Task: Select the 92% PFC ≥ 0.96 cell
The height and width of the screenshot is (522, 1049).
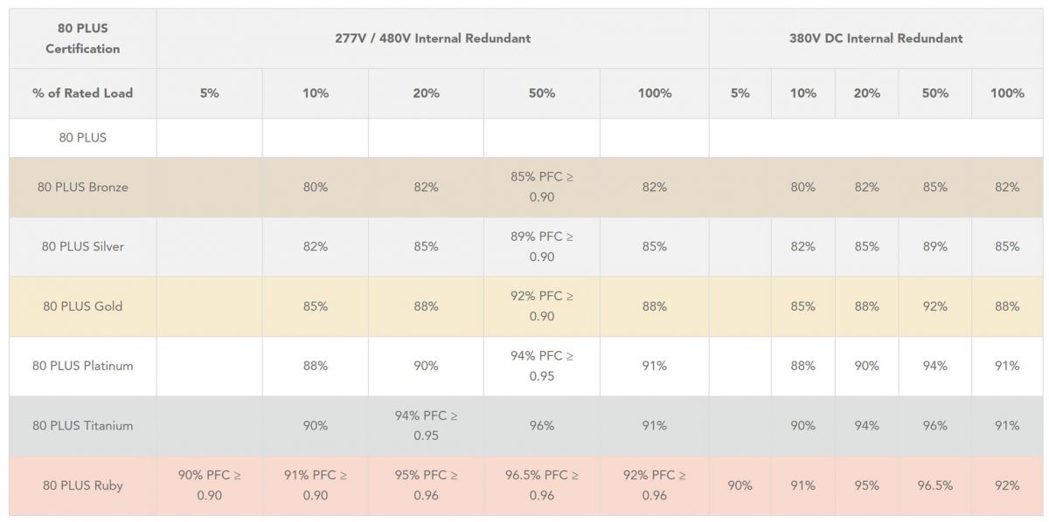Action: click(x=654, y=485)
